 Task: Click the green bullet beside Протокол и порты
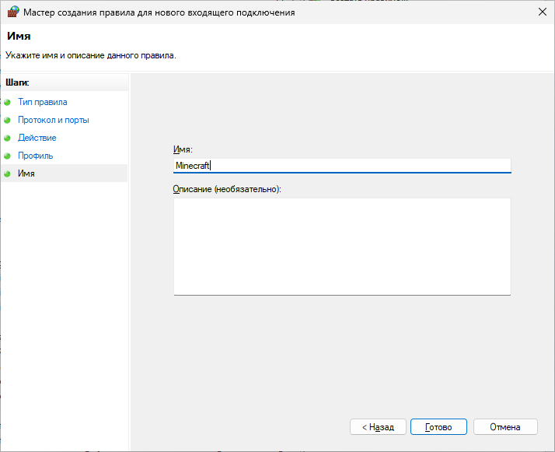pos(8,120)
